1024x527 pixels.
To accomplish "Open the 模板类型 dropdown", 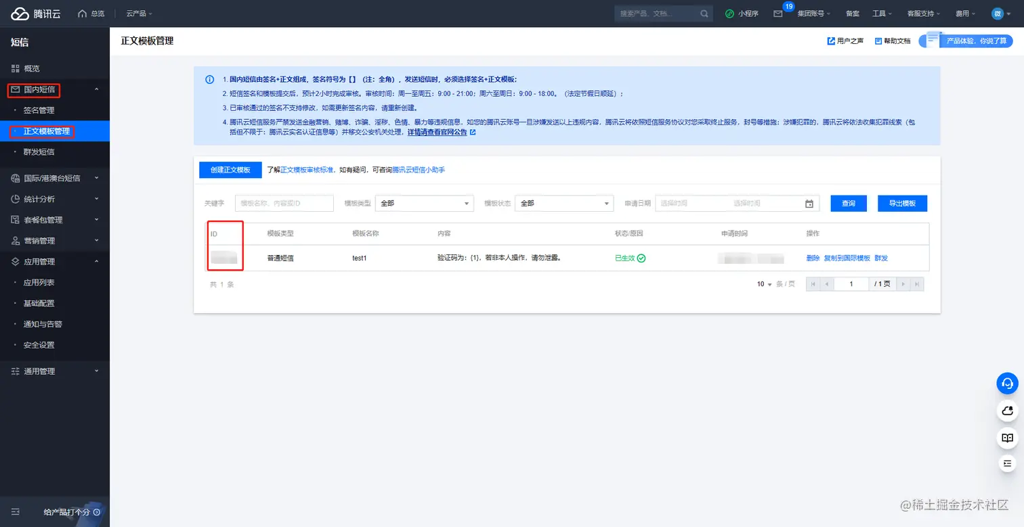I will point(425,204).
